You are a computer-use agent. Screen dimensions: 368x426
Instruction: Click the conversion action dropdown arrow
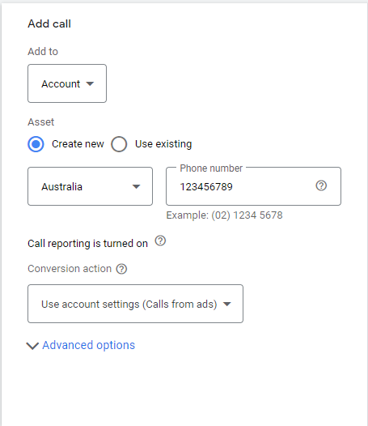[x=227, y=304]
